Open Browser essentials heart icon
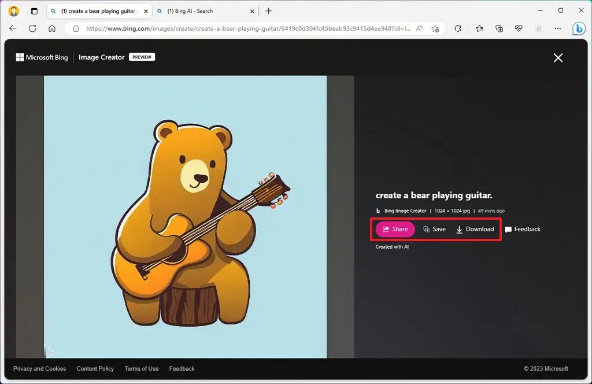Image resolution: width=592 pixels, height=384 pixels. [x=519, y=28]
